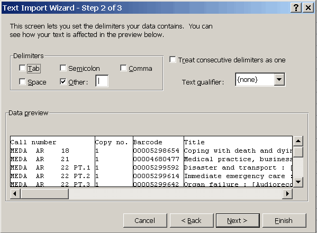Click barcode 00005299592 in preview
Viewport: 317px width, 233px height.
pos(156,168)
